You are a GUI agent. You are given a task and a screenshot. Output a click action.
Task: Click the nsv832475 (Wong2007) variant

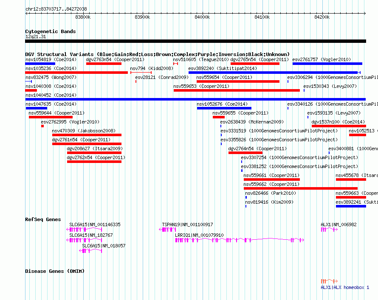pos(28,81)
